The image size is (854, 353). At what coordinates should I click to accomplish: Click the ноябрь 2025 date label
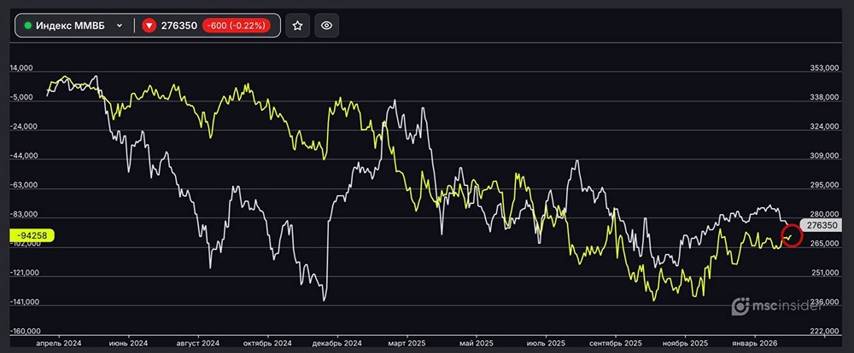(x=685, y=344)
